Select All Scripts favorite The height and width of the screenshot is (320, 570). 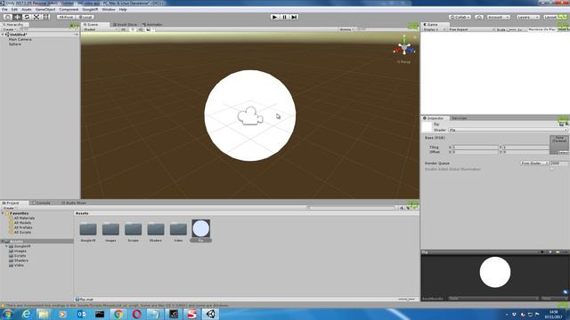click(22, 232)
